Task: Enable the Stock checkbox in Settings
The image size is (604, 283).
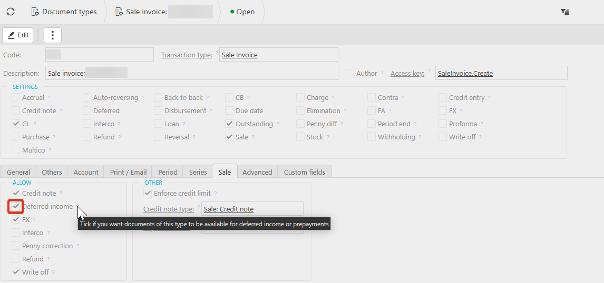Action: tap(300, 137)
